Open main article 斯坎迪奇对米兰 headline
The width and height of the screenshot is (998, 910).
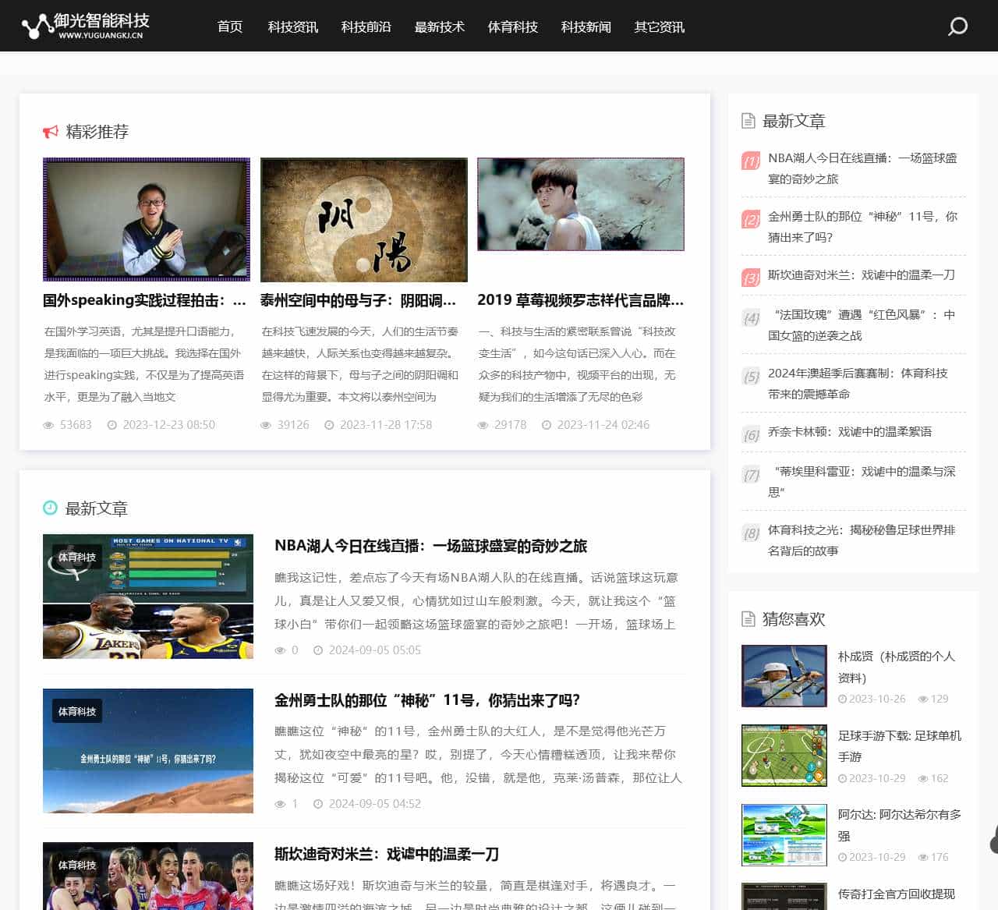[387, 854]
